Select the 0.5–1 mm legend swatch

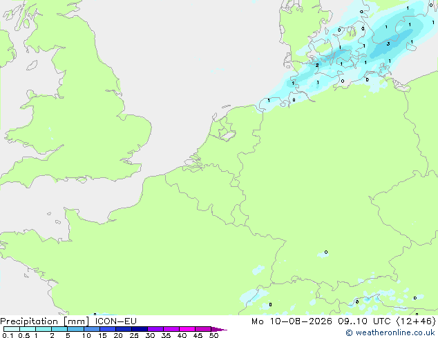(x=28, y=329)
